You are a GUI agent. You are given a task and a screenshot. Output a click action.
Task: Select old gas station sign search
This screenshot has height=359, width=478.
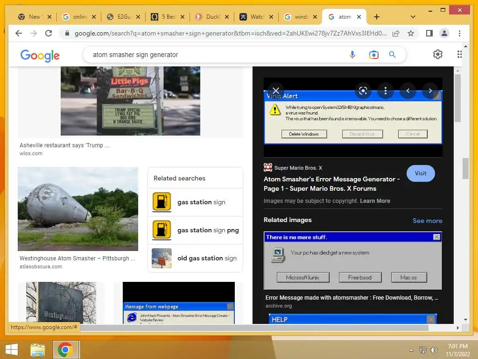click(x=195, y=258)
